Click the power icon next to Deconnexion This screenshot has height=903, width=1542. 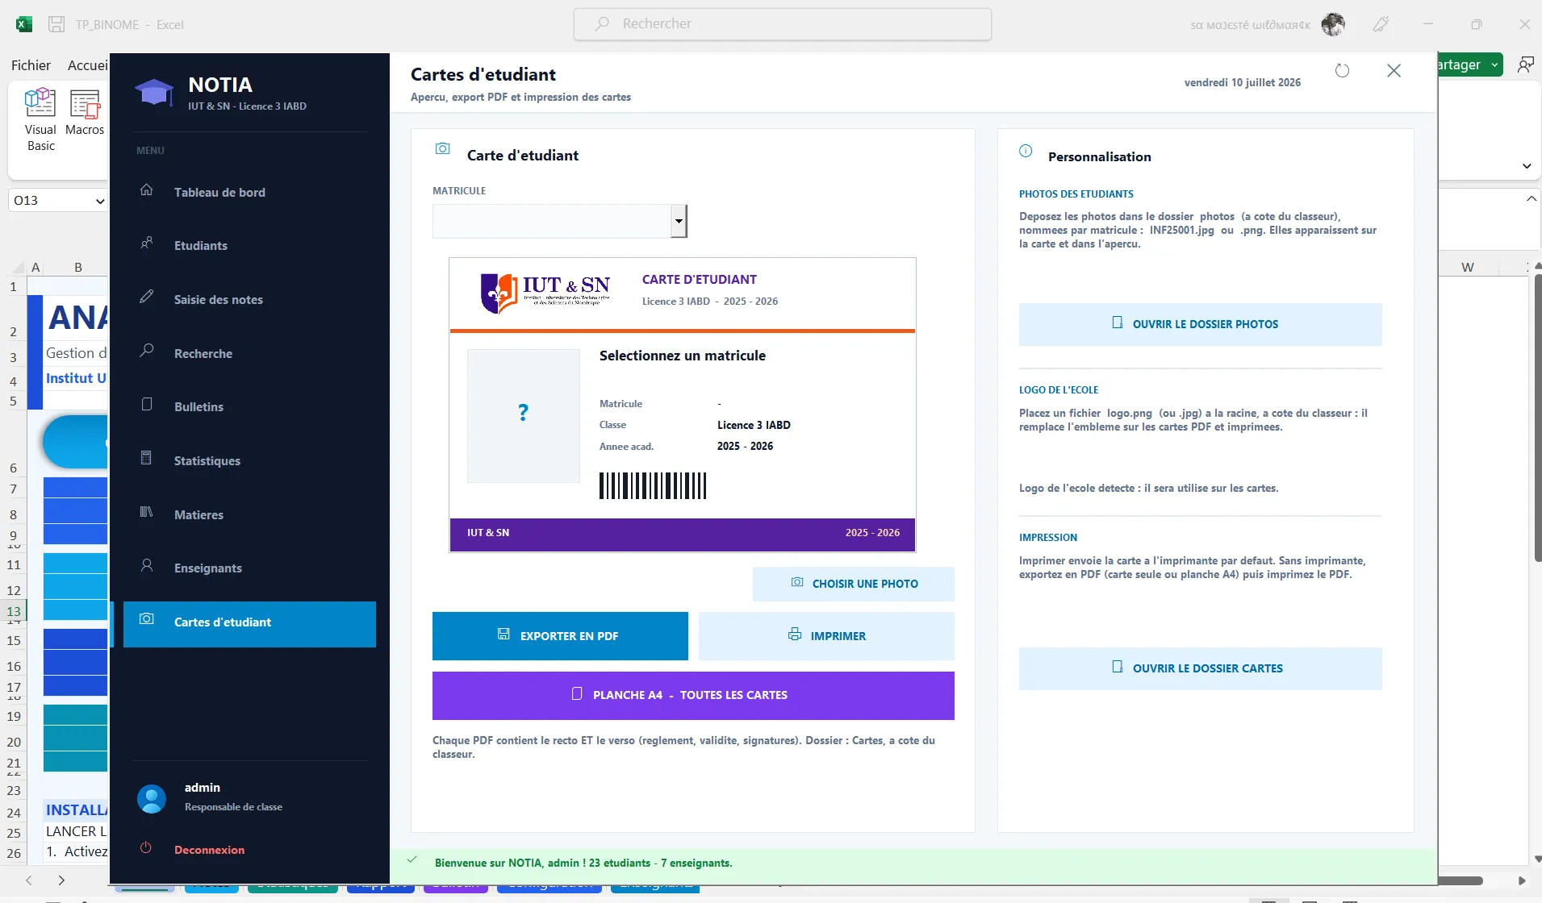(145, 847)
